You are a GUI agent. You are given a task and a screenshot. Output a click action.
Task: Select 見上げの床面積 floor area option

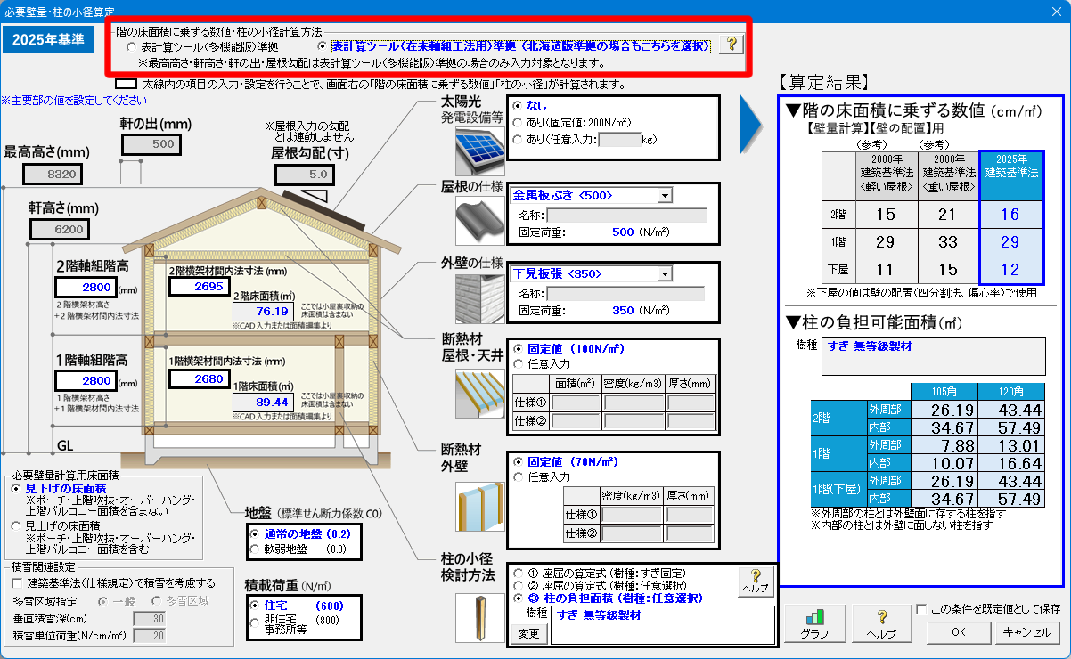[16, 526]
